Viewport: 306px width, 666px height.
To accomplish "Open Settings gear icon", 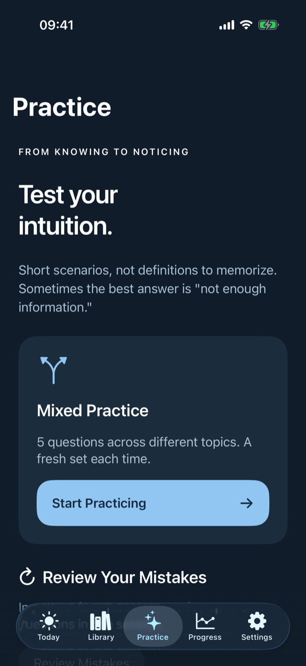I will coord(257,621).
